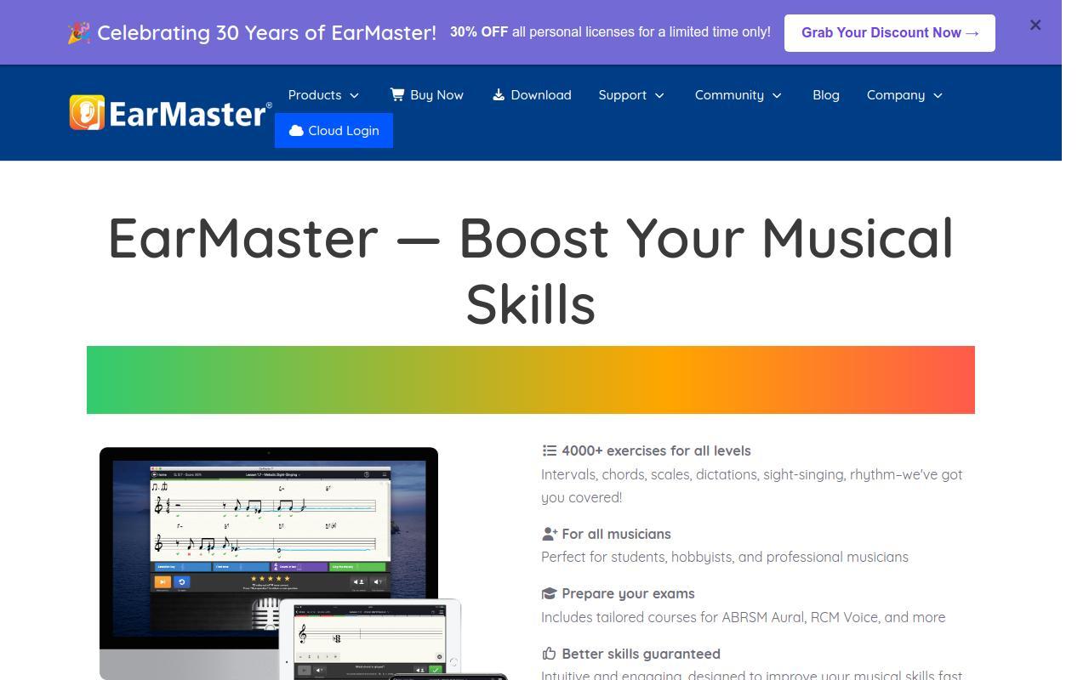The height and width of the screenshot is (680, 1089).
Task: Click the Cloud Login button
Action: point(334,131)
